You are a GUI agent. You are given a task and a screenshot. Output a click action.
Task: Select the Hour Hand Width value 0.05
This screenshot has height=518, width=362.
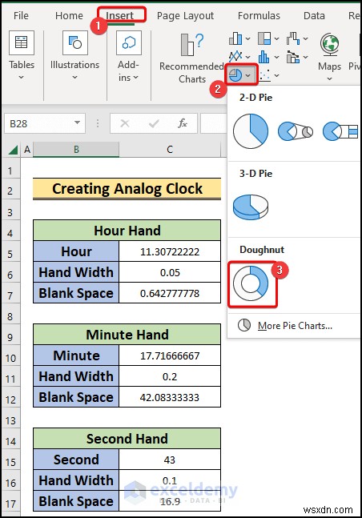click(x=170, y=272)
